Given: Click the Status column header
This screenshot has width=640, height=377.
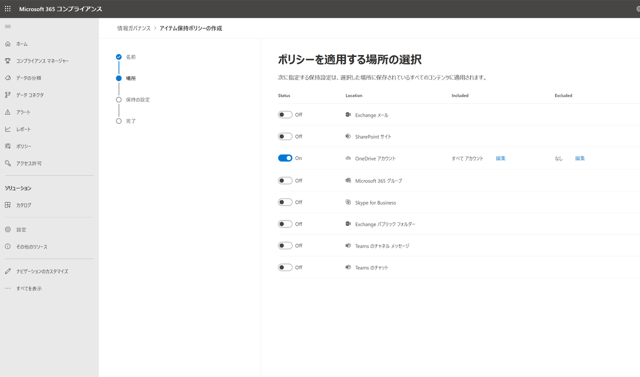Looking at the screenshot, I should click(284, 95).
